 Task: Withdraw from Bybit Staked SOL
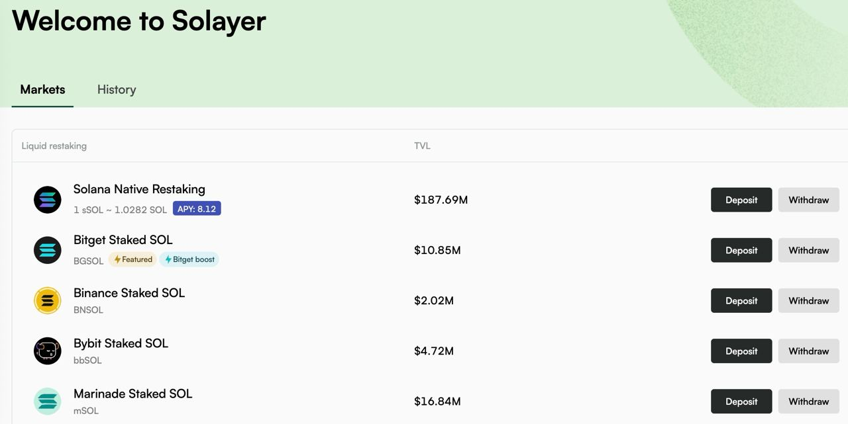point(808,351)
